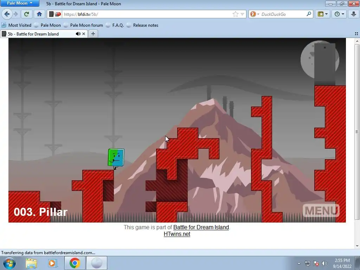This screenshot has width=360, height=270.
Task: Click the Show desktop strip in taskbar
Action: pos(358,263)
